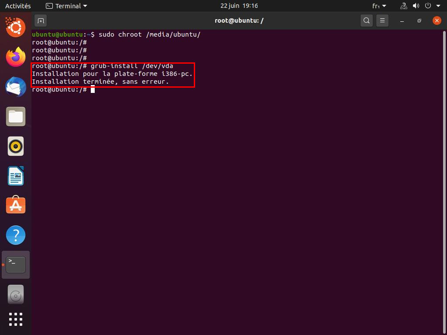The image size is (447, 335).
Task: Expand the Terminal app menu
Action: (x=66, y=6)
